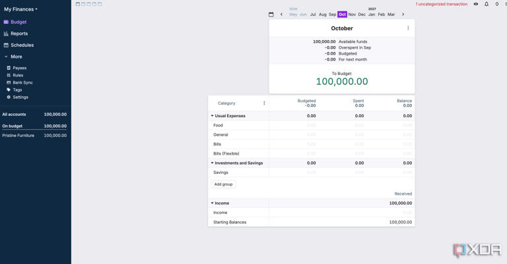
Task: Open the Budget page in sidebar
Action: (x=15, y=22)
